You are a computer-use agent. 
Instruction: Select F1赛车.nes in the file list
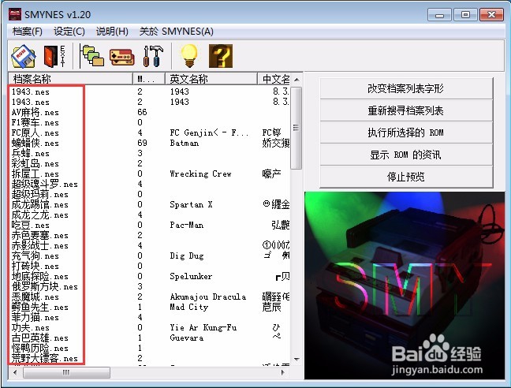coord(35,123)
